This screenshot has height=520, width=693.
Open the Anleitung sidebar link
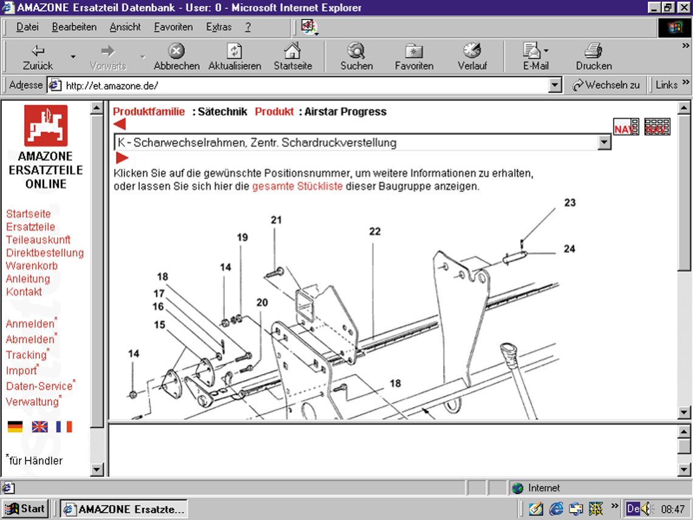[x=28, y=279]
